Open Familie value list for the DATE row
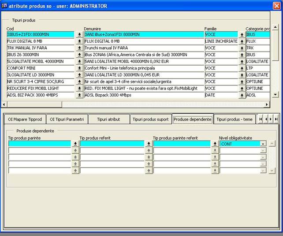The image size is (283, 236). (242, 95)
